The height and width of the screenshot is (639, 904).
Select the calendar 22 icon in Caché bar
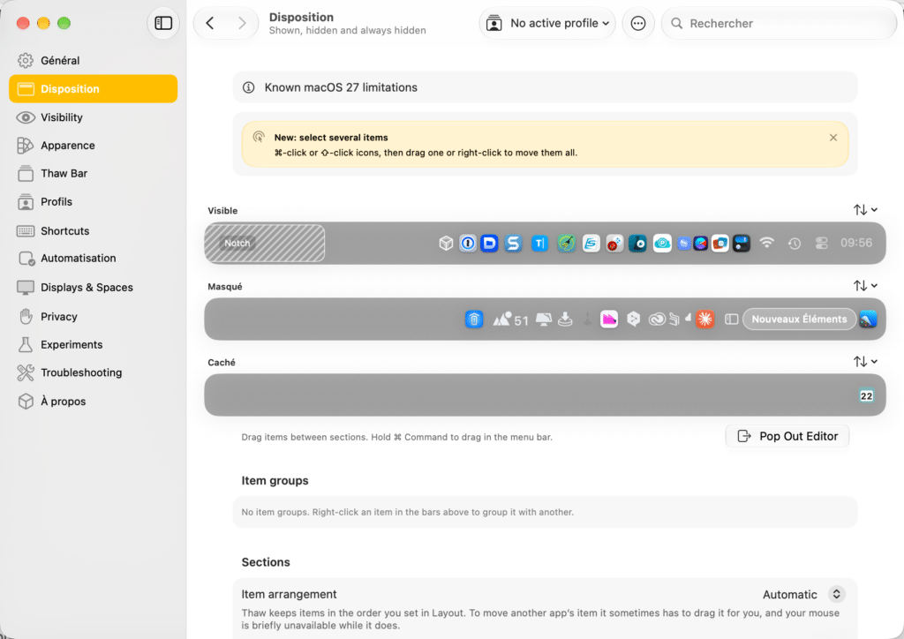pos(866,396)
